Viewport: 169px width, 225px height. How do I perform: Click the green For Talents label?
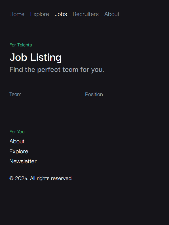coord(21,45)
